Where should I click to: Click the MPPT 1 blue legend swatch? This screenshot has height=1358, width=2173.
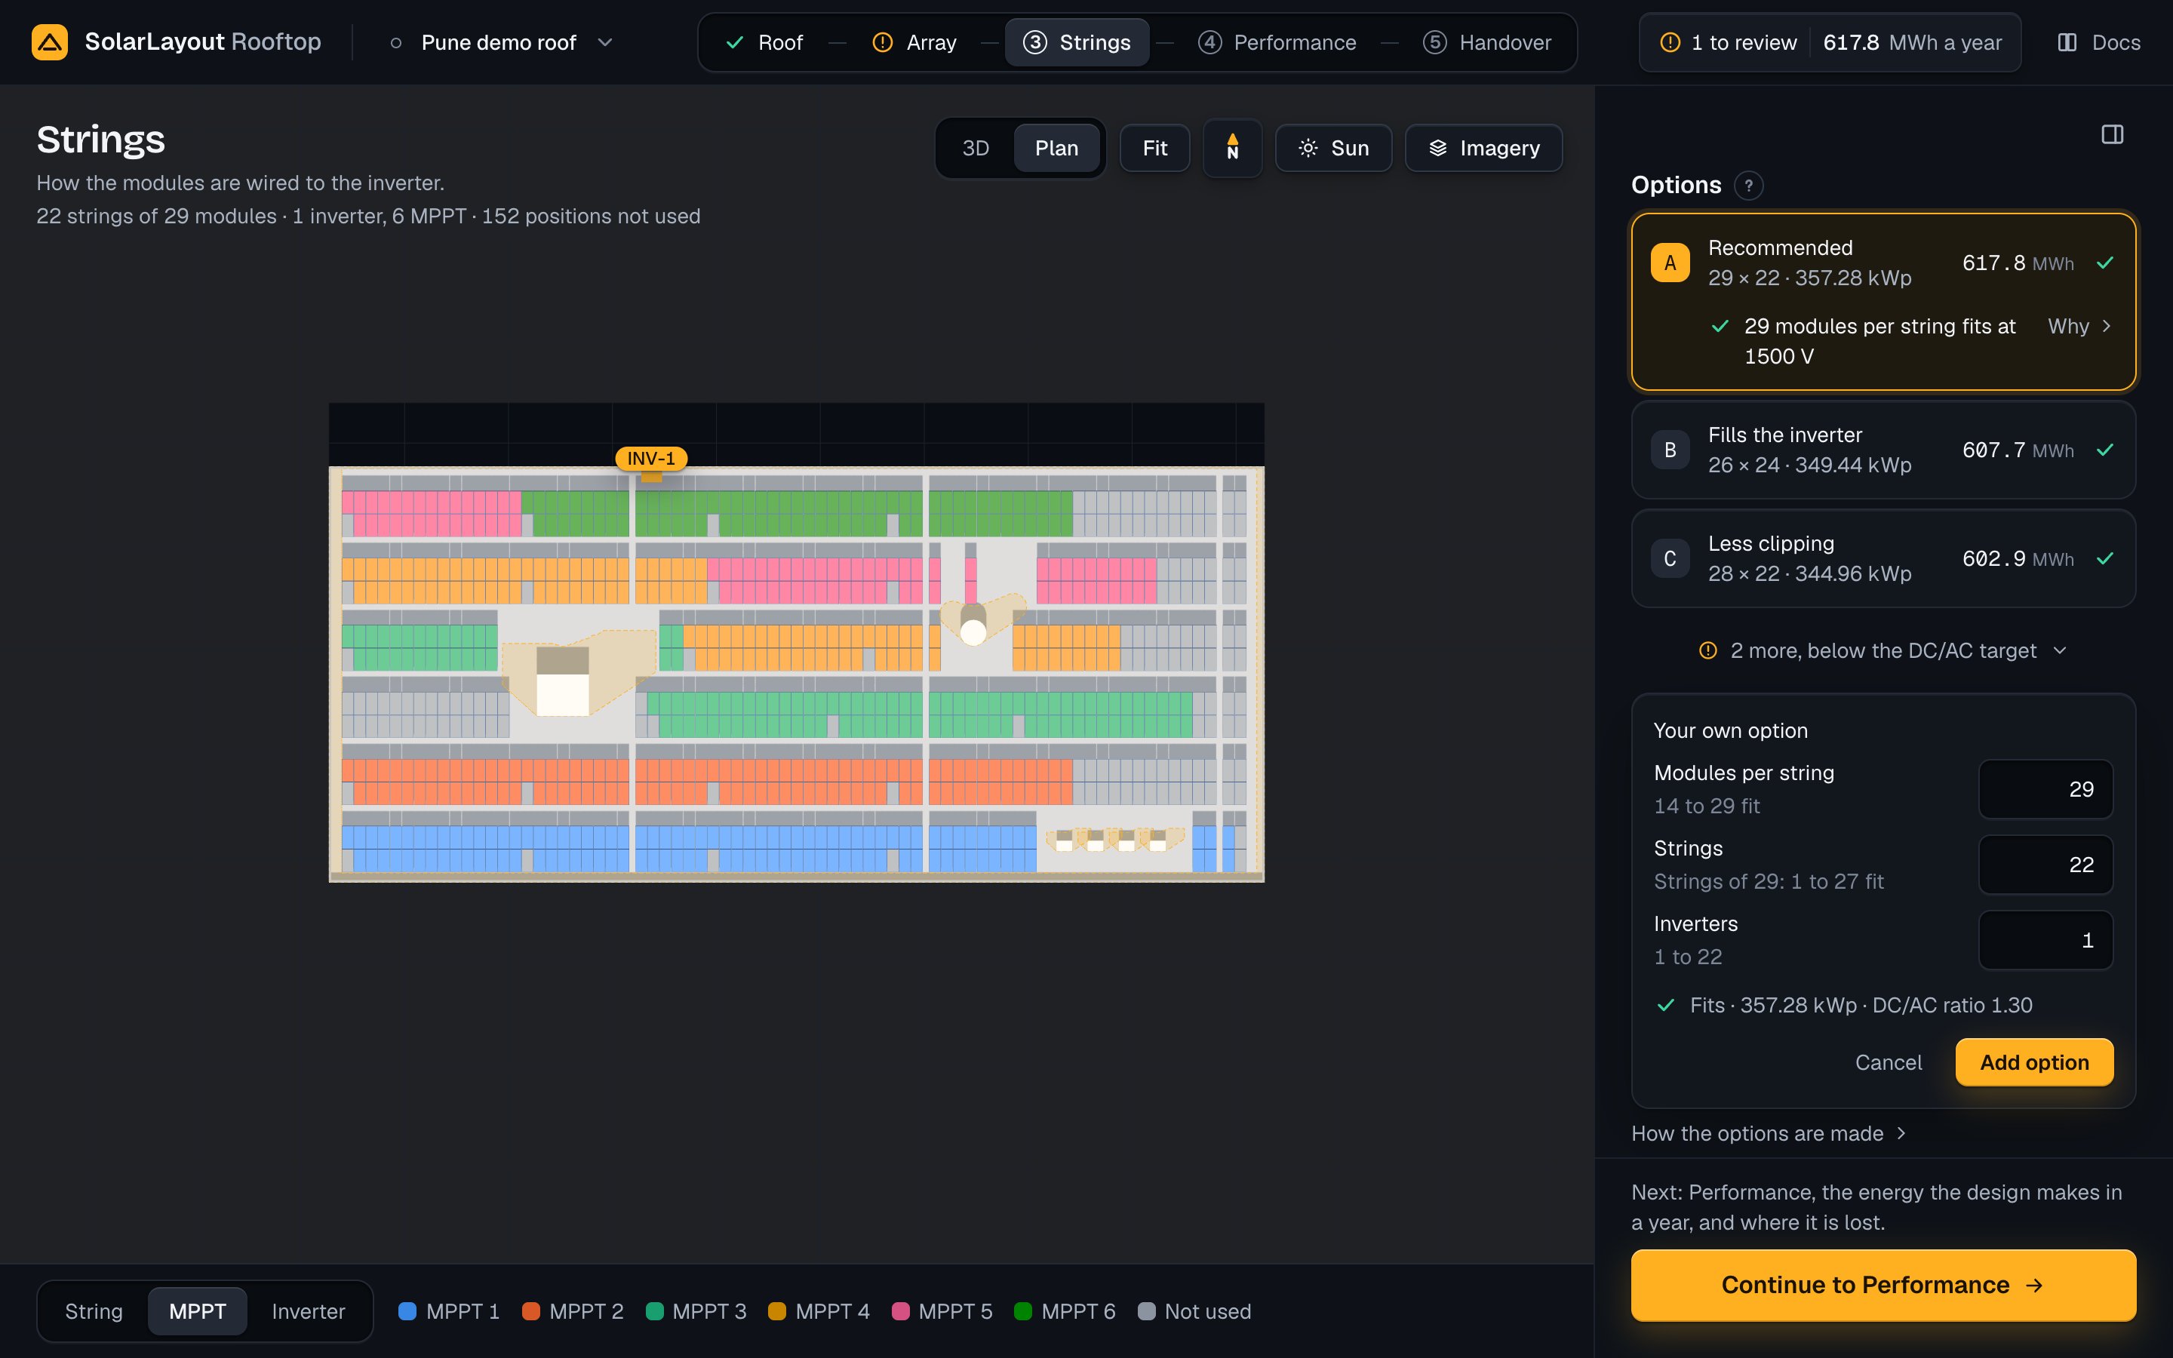(x=407, y=1311)
